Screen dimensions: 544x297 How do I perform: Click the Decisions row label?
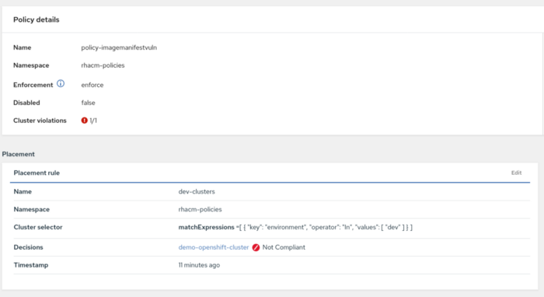29,247
